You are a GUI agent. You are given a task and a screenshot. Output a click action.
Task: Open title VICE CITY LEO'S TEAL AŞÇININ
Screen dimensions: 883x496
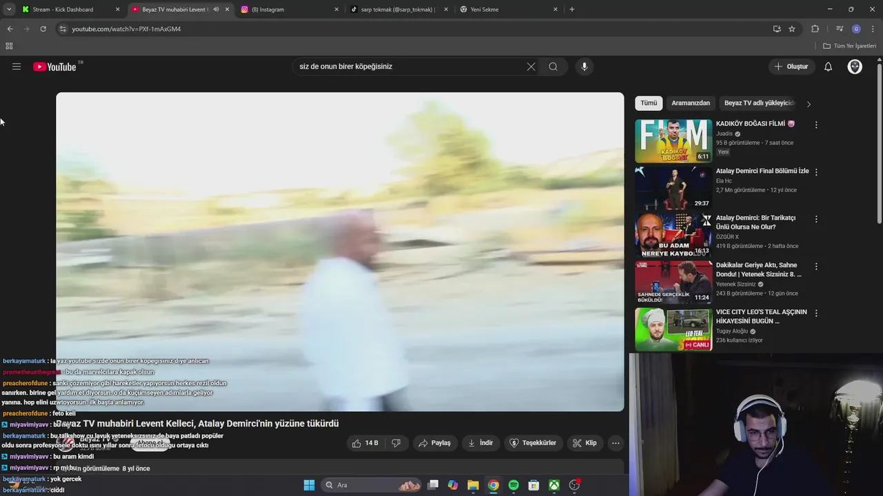tap(761, 316)
